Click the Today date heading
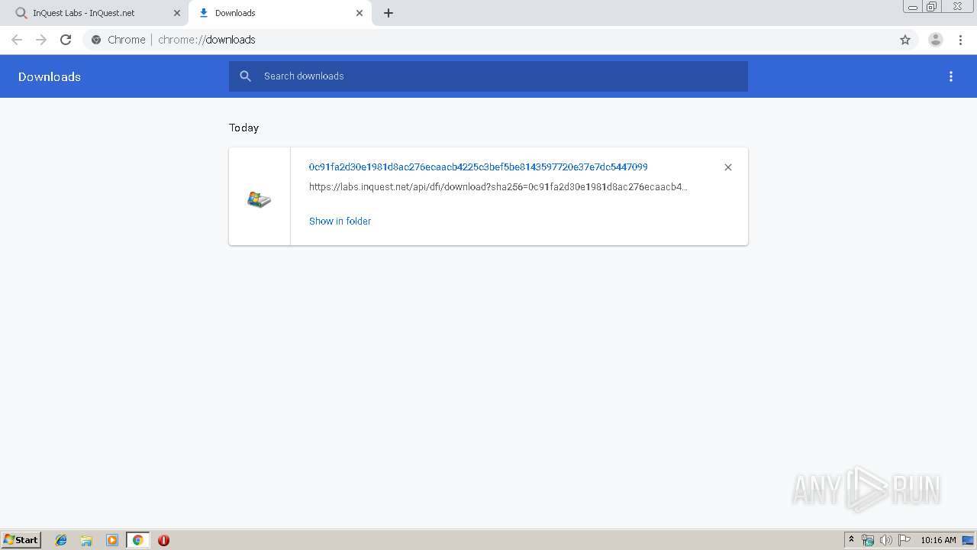 [243, 128]
